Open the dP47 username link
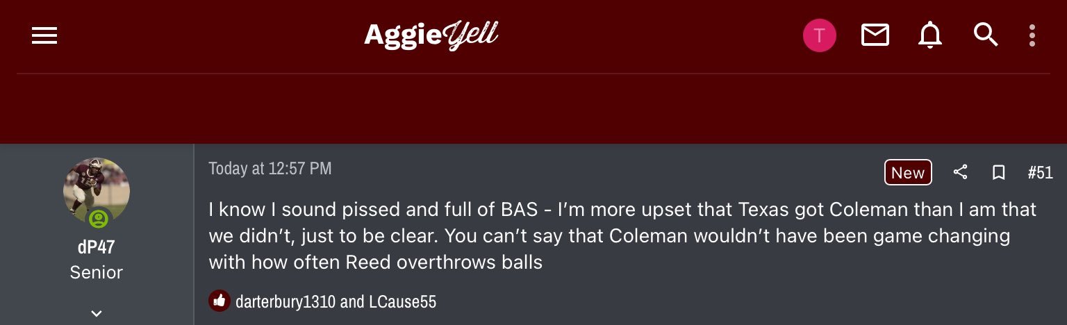The image size is (1067, 325). pyautogui.click(x=96, y=248)
